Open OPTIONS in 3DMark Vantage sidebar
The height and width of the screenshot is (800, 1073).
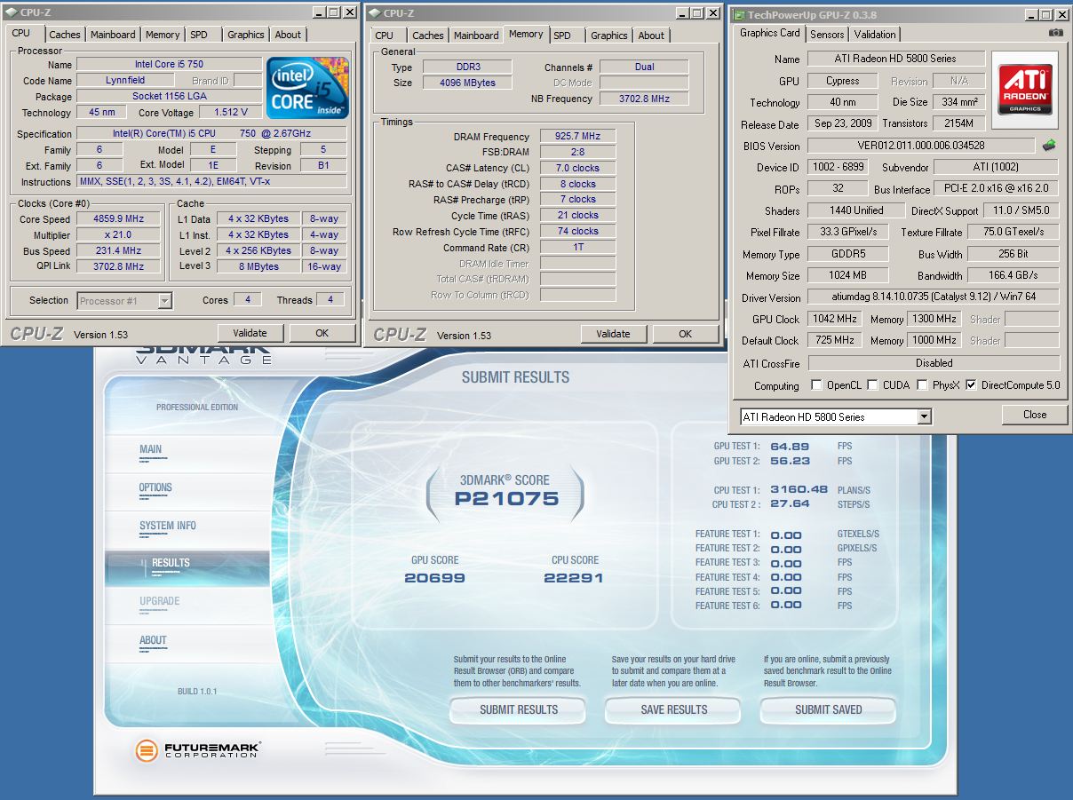(155, 487)
